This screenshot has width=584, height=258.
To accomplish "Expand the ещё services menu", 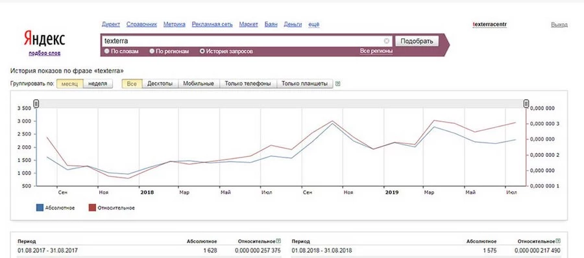I will [313, 25].
